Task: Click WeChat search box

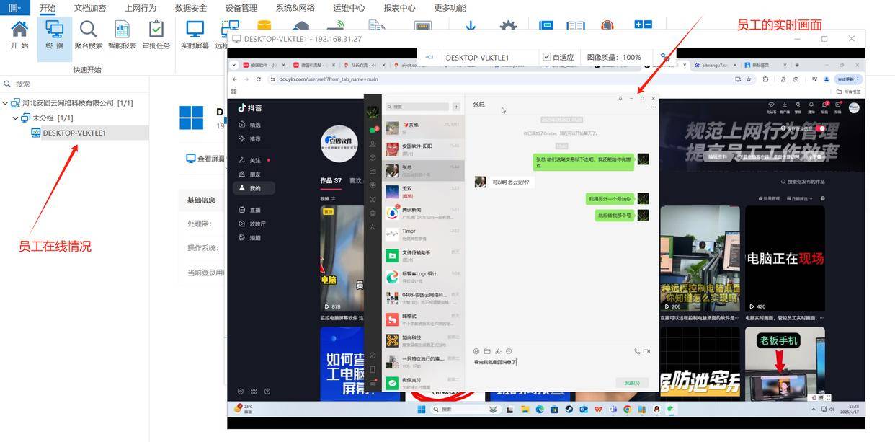Action: click(x=417, y=107)
